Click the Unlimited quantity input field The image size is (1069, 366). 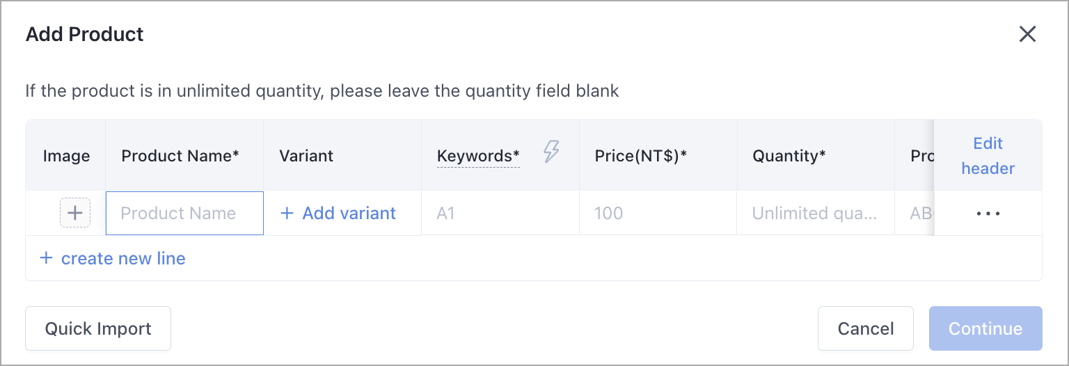pos(816,213)
